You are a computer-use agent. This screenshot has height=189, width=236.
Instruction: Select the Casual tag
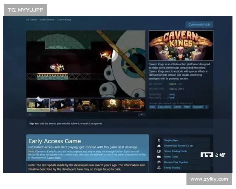point(177,107)
